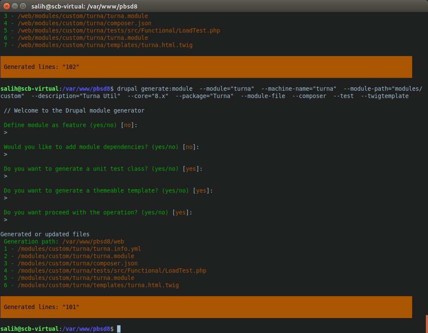Image resolution: width=428 pixels, height=333 pixels.
Task: Click the 'Generated lines: "101"' orange banner
Action: (x=206, y=307)
